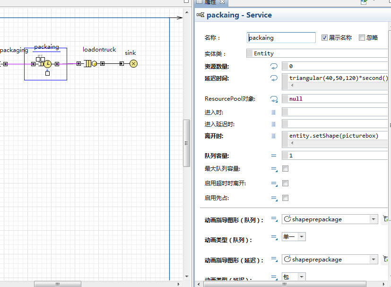The image size is (391, 287).
Task: Select the loadontruck queue block icon
Action: coord(88,63)
